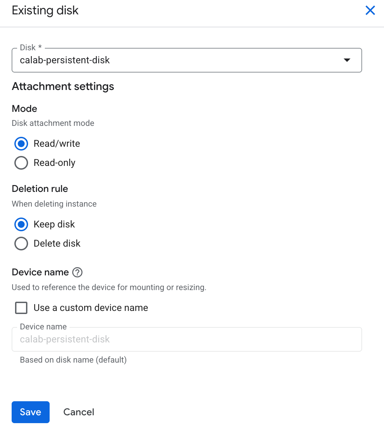Click the Disk dropdown arrow icon
This screenshot has height=431, width=384.
(347, 60)
